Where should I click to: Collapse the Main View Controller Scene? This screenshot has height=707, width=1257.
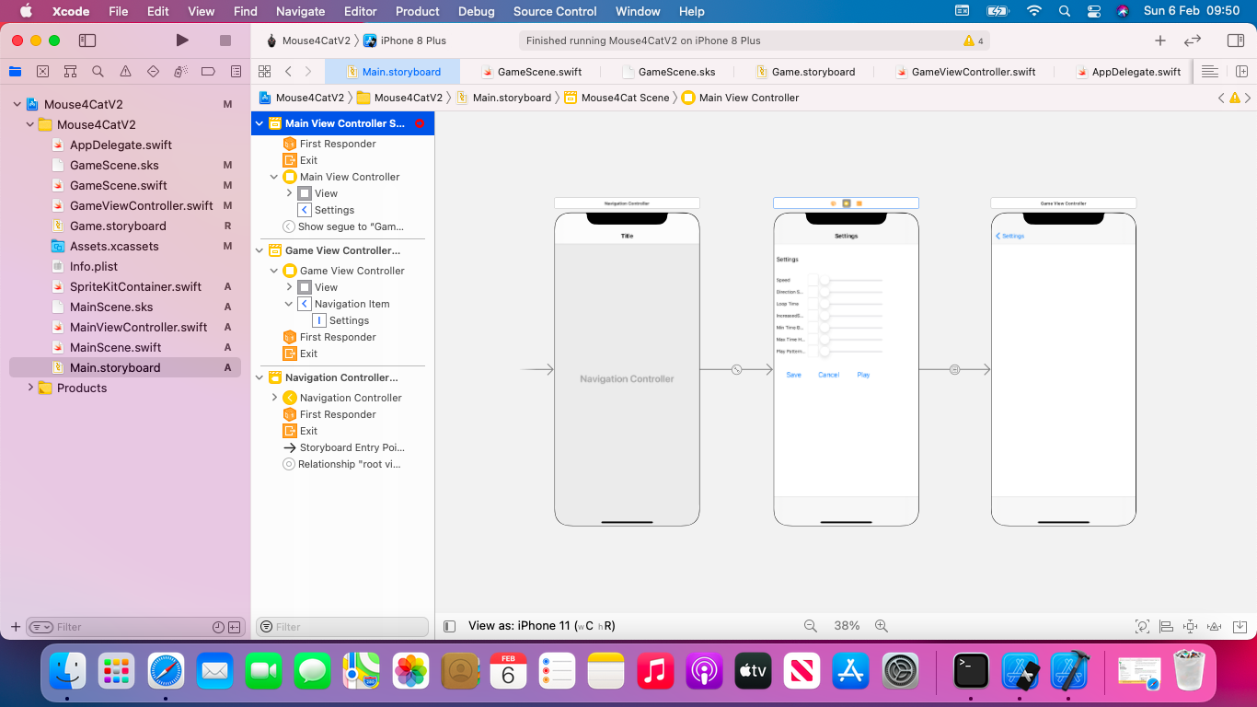259,123
